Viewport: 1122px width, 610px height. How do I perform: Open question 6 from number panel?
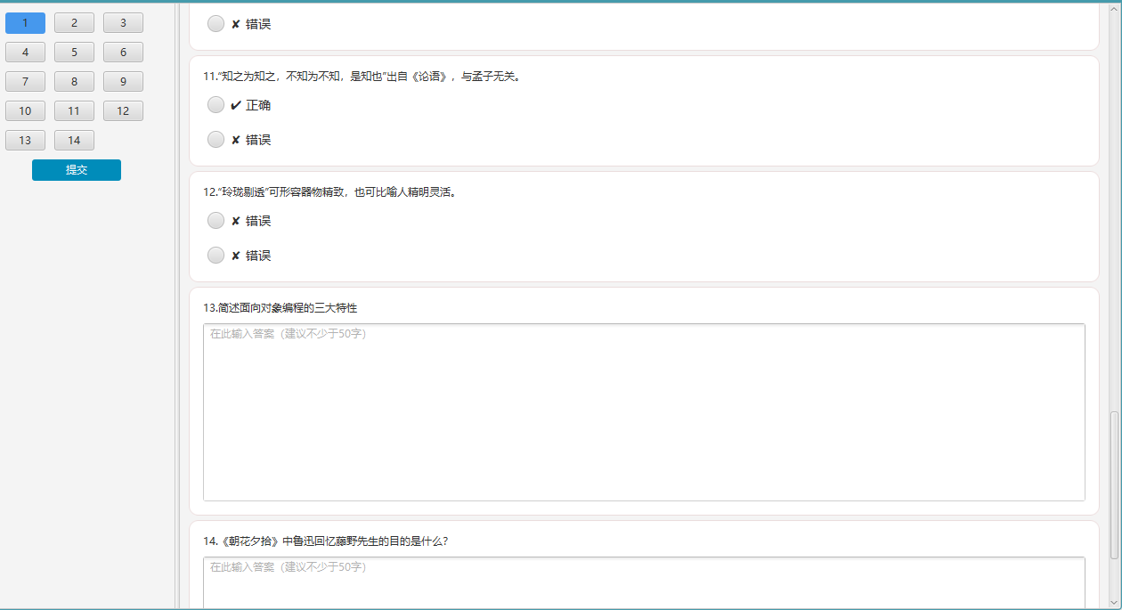tap(123, 53)
